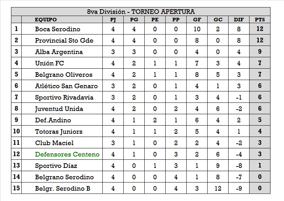The width and height of the screenshot is (284, 201).
Task: Click the PTS column header
Action: (260, 20)
